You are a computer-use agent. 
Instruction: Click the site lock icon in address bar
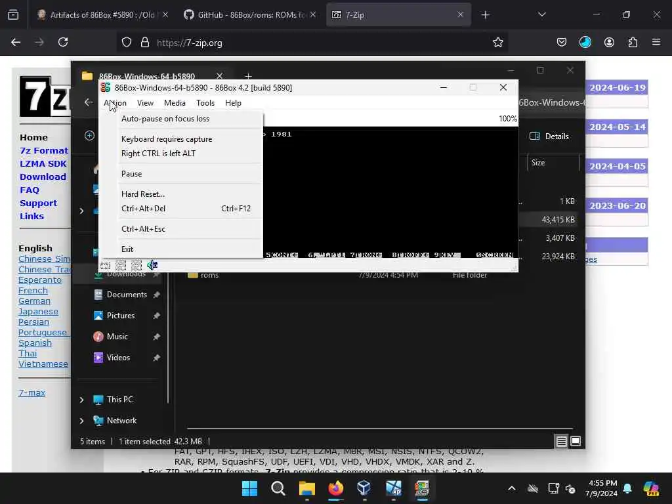click(145, 43)
